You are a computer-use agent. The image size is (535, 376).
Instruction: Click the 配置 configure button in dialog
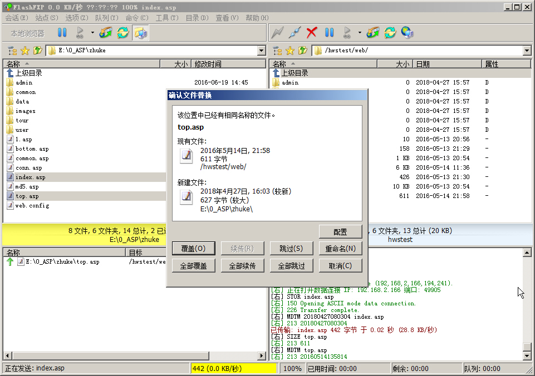pos(340,232)
